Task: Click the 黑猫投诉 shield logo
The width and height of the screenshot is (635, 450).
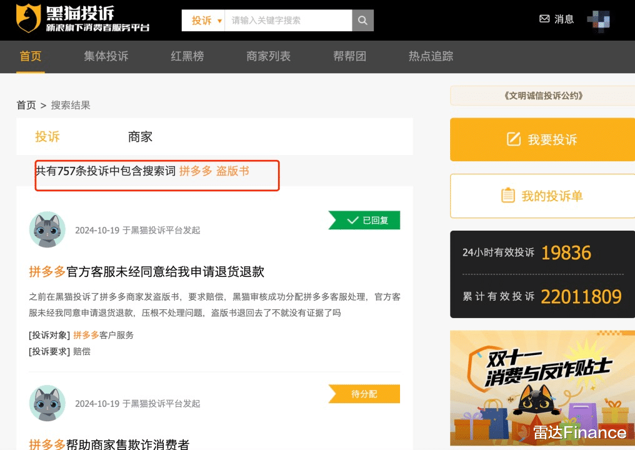Action: pos(28,18)
